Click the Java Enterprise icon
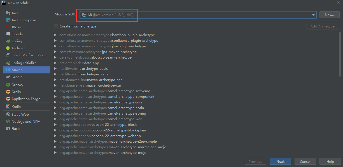 click(8, 20)
